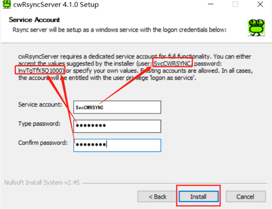Click the bold "Service Account" heading
Image resolution: width=272 pixels, height=209 pixels.
pos(34,20)
